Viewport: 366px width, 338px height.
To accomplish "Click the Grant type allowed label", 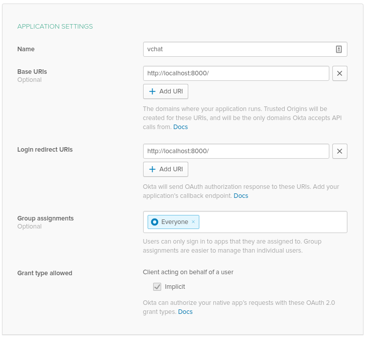I will tap(45, 273).
